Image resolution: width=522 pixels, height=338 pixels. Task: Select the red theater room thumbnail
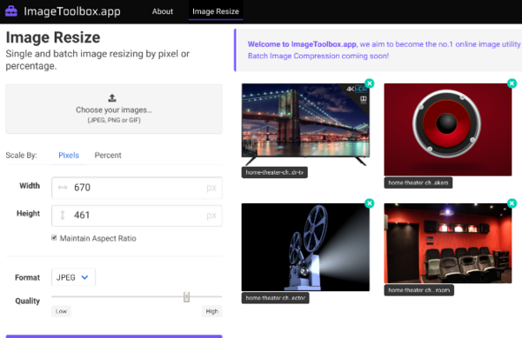[x=448, y=243]
